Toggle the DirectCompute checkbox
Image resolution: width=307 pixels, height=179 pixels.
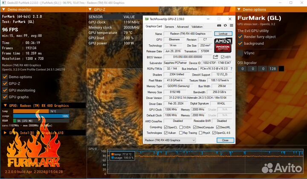click(x=194, y=127)
